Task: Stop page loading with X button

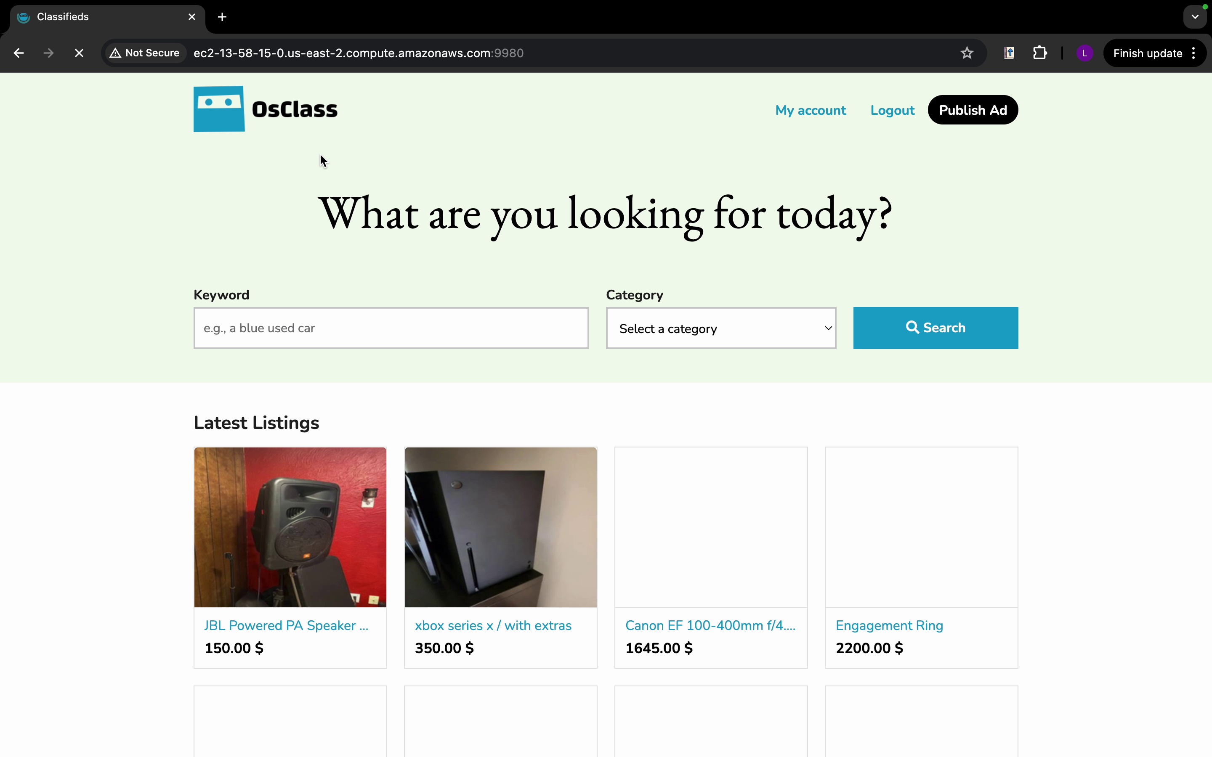Action: [x=79, y=53]
